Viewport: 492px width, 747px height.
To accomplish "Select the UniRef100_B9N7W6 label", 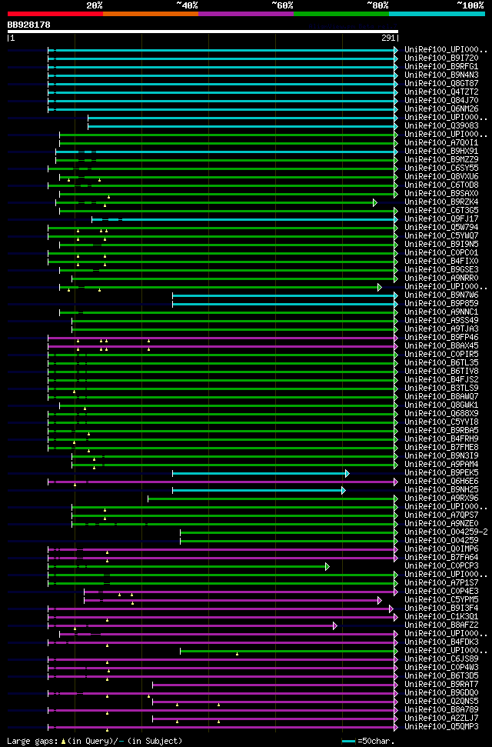I will coord(441,295).
